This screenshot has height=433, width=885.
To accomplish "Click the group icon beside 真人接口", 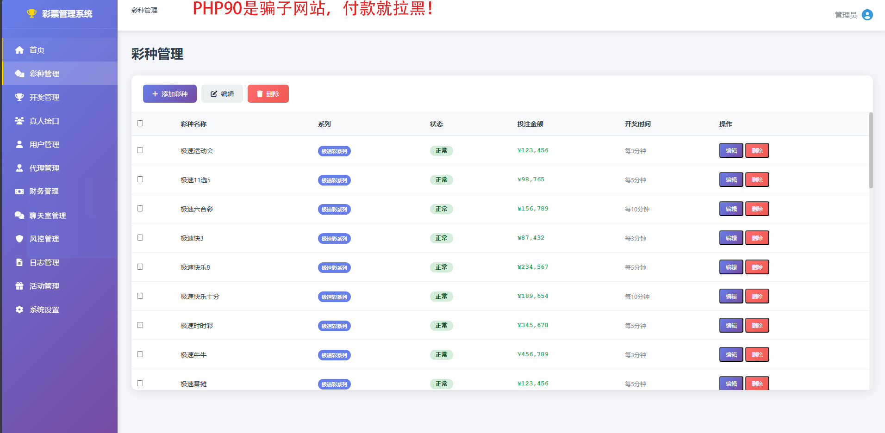I will (x=19, y=121).
